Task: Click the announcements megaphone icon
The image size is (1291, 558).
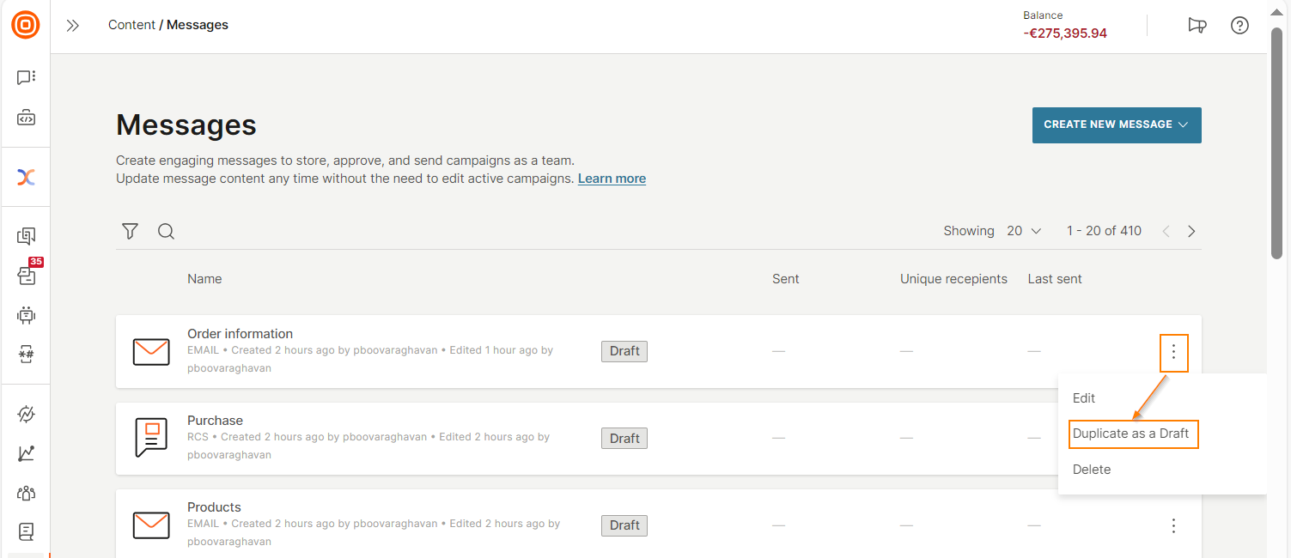Action: 1197,25
